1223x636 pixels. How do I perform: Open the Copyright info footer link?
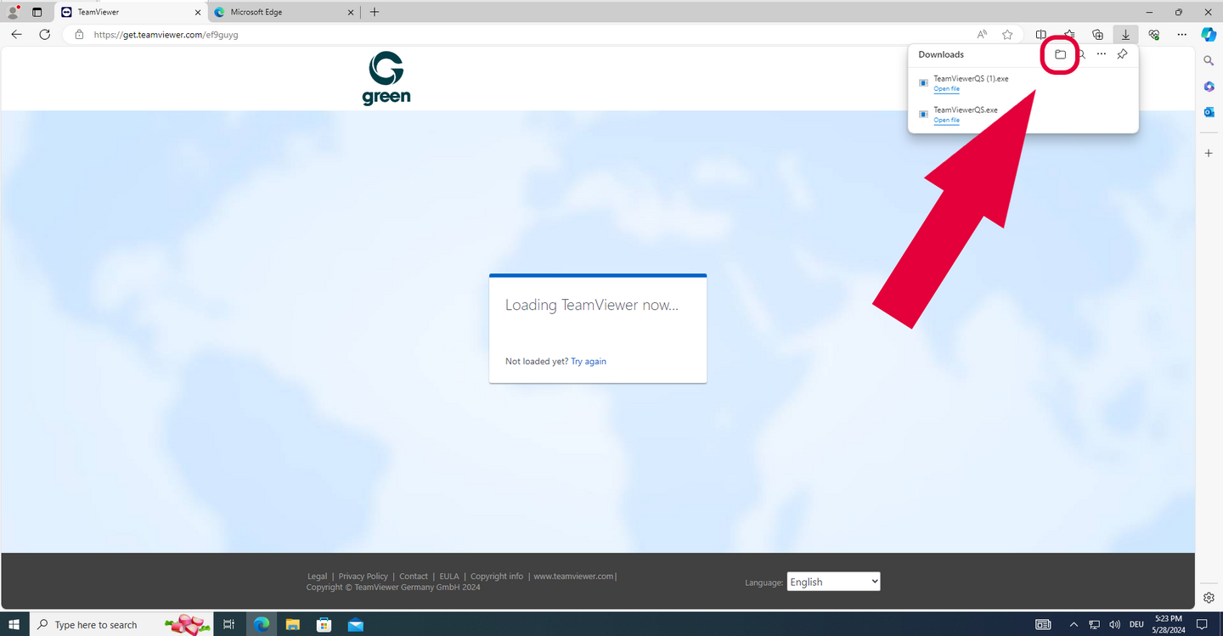(x=497, y=577)
